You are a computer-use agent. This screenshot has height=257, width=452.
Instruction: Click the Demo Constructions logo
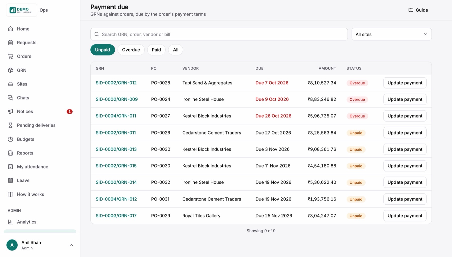[22, 10]
